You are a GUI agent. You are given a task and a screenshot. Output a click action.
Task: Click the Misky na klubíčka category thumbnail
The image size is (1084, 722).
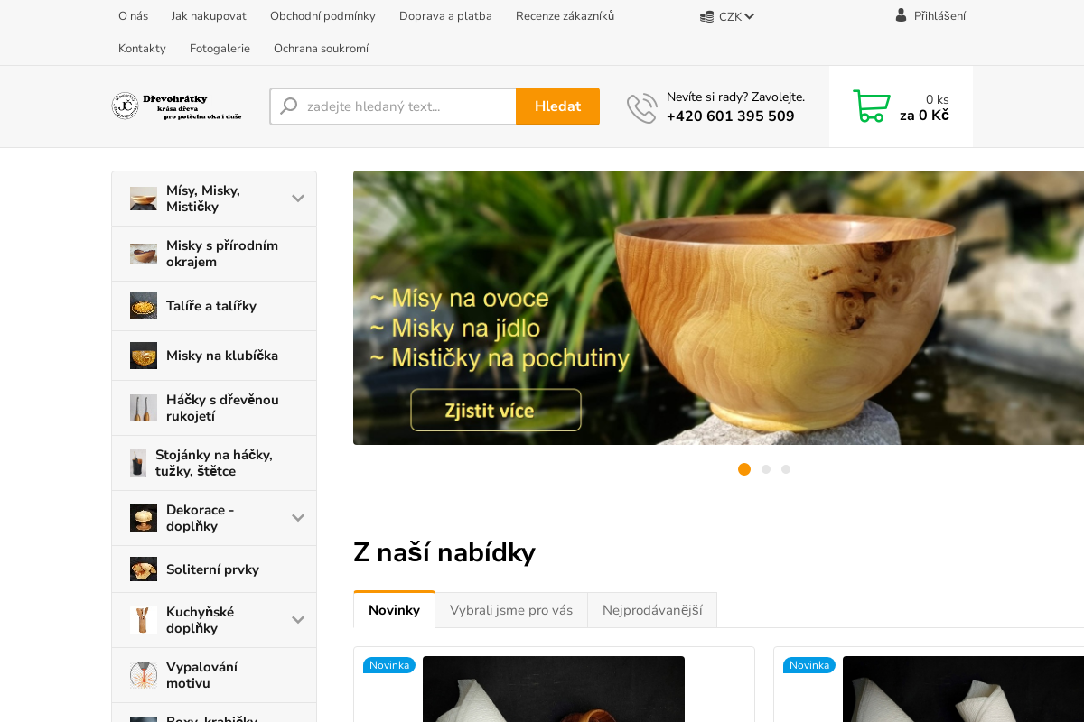tap(144, 356)
